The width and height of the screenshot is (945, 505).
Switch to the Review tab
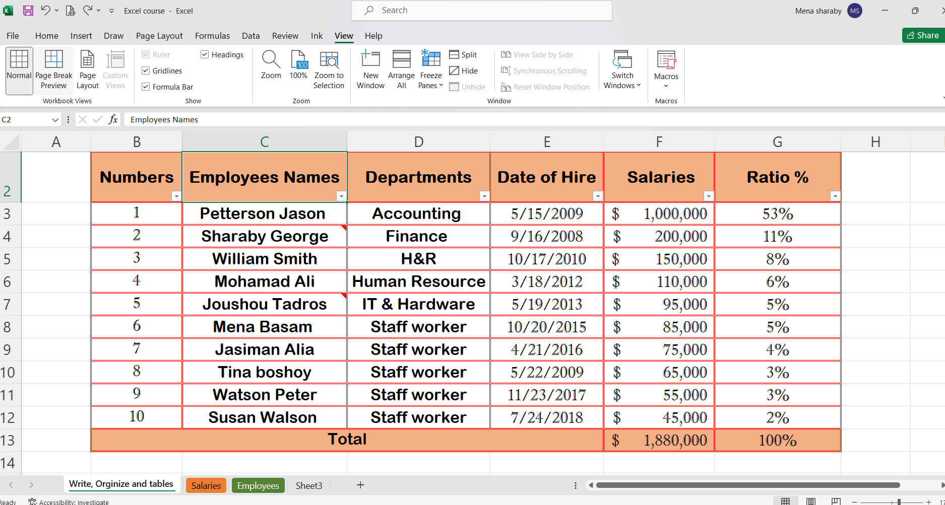point(285,36)
